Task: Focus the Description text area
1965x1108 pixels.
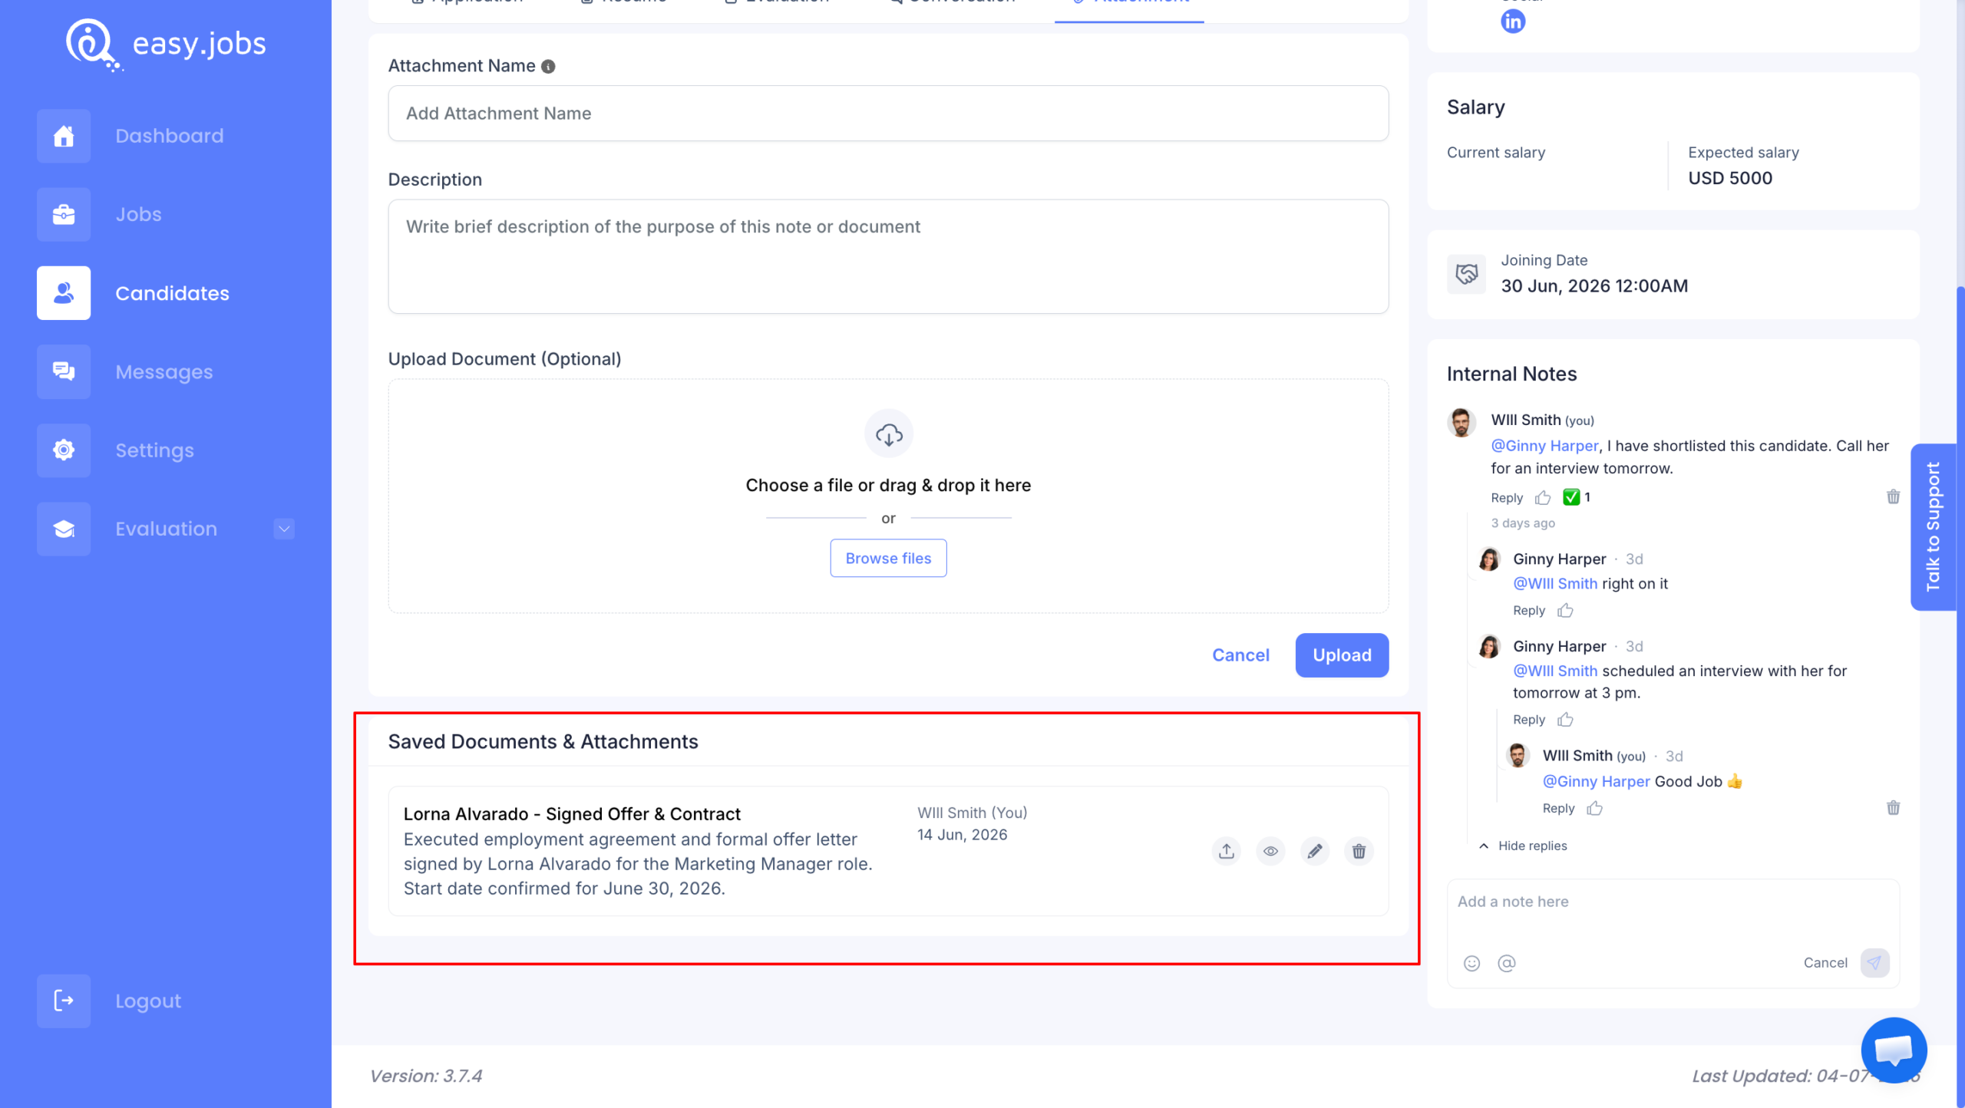Action: tap(888, 256)
